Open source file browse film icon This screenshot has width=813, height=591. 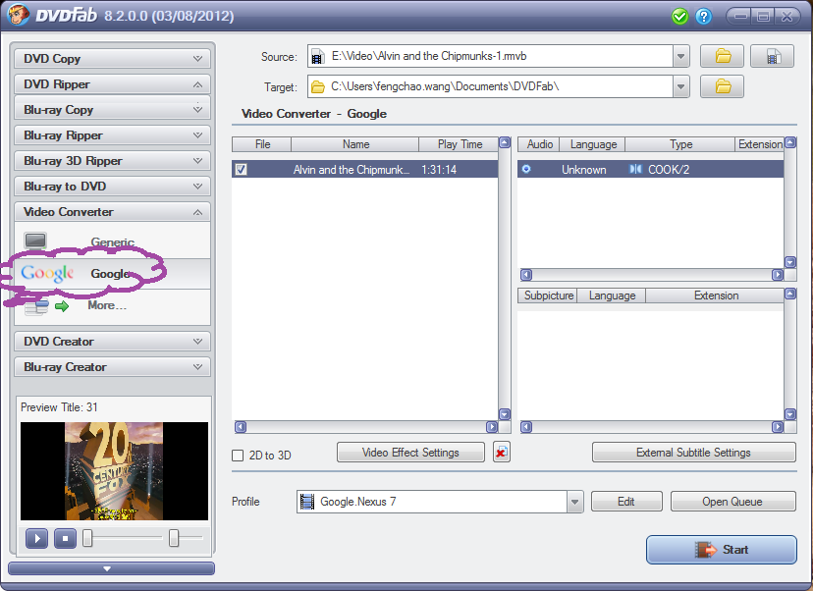[772, 56]
